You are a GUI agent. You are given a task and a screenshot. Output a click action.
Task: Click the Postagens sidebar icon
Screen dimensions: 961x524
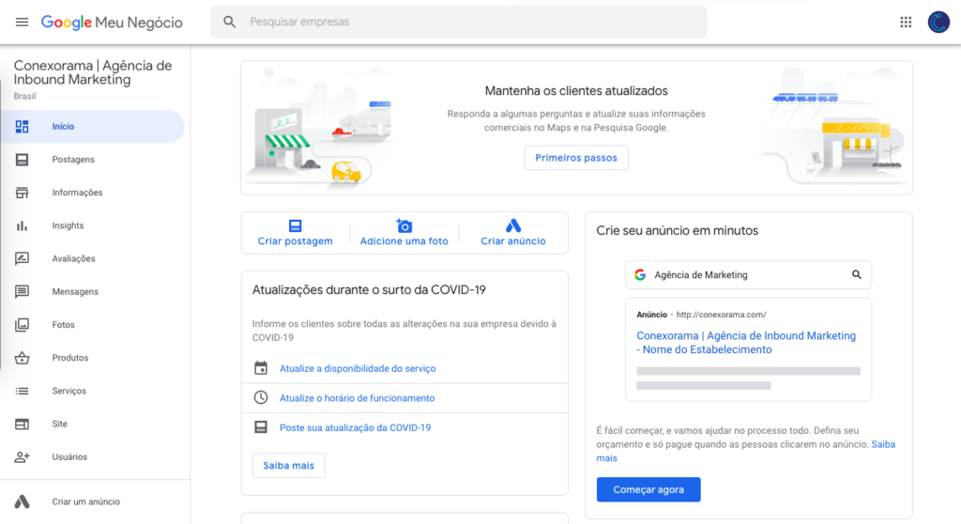click(23, 160)
